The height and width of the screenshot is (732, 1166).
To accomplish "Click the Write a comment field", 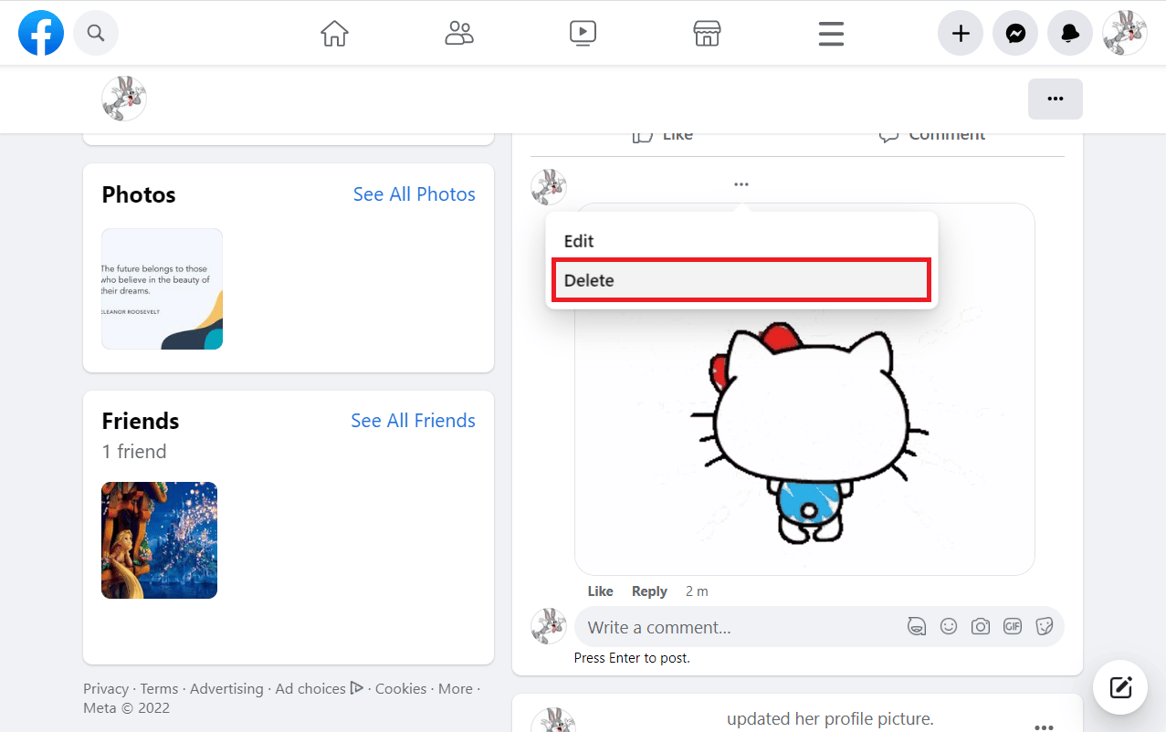I will tap(730, 626).
